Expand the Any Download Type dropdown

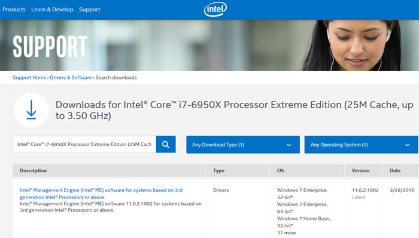click(243, 145)
